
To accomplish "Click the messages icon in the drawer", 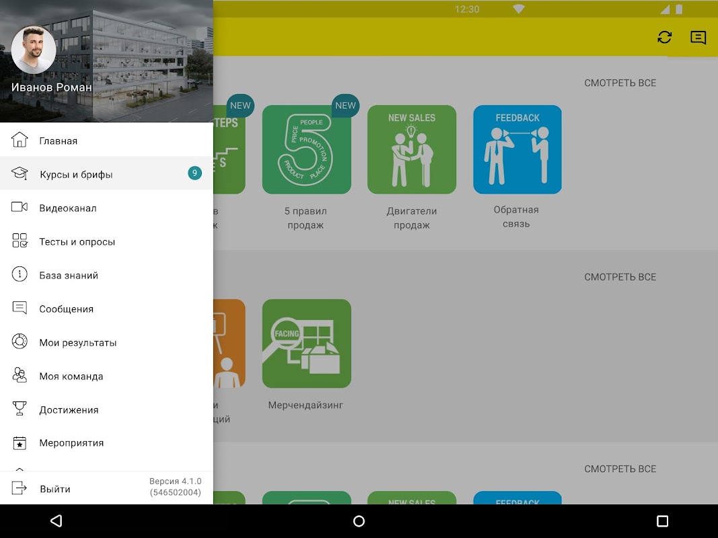I will click(x=20, y=308).
